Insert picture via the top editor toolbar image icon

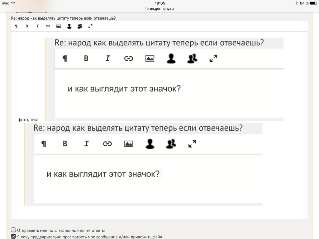59,26
